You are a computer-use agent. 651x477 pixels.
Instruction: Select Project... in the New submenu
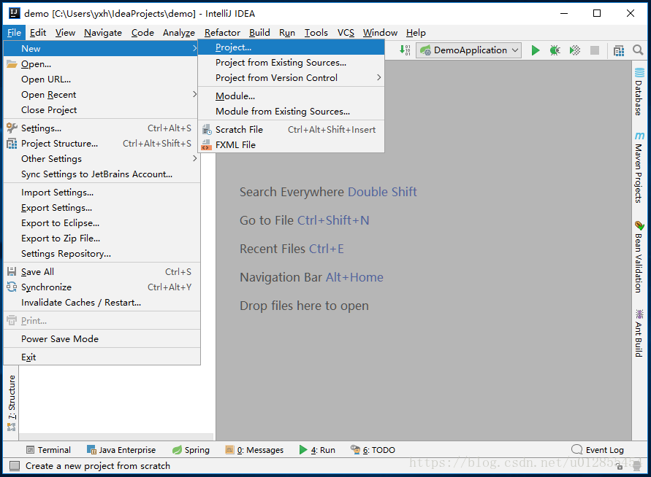291,47
